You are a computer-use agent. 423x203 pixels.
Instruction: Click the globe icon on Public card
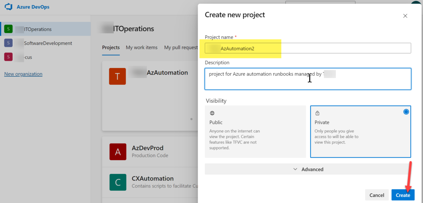212,113
